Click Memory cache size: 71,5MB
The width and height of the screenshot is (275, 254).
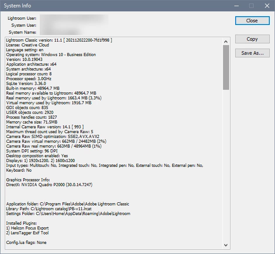pos(32,122)
